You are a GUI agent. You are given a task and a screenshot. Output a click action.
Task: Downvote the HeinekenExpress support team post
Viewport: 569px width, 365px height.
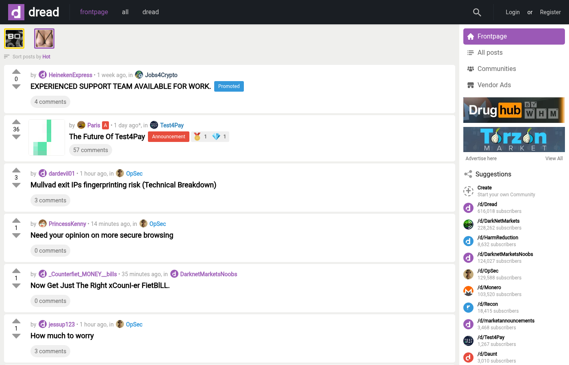[16, 87]
